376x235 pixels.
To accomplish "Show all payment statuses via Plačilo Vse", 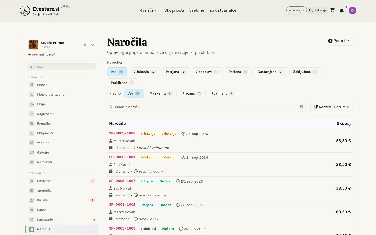I will coord(134,93).
